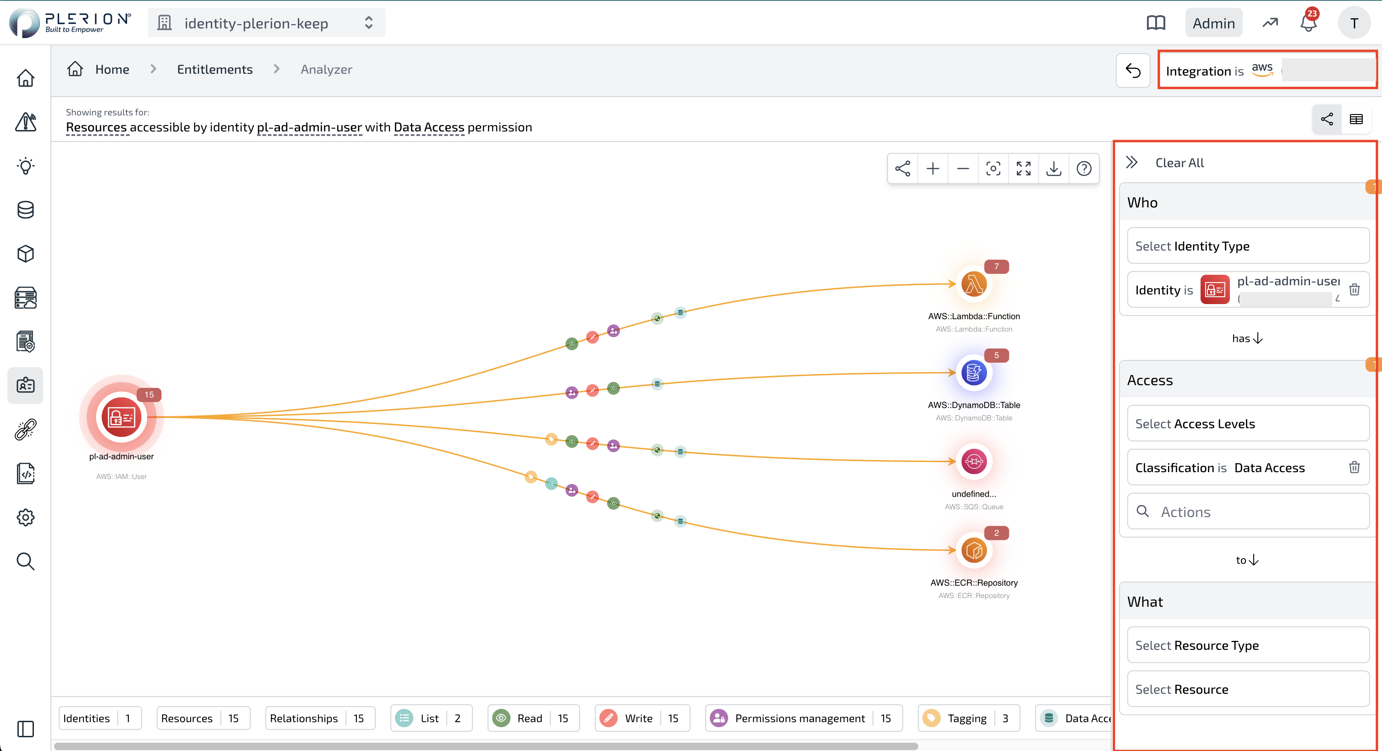This screenshot has height=751, width=1382.
Task: Toggle the Read filter chip
Action: pyautogui.click(x=534, y=718)
